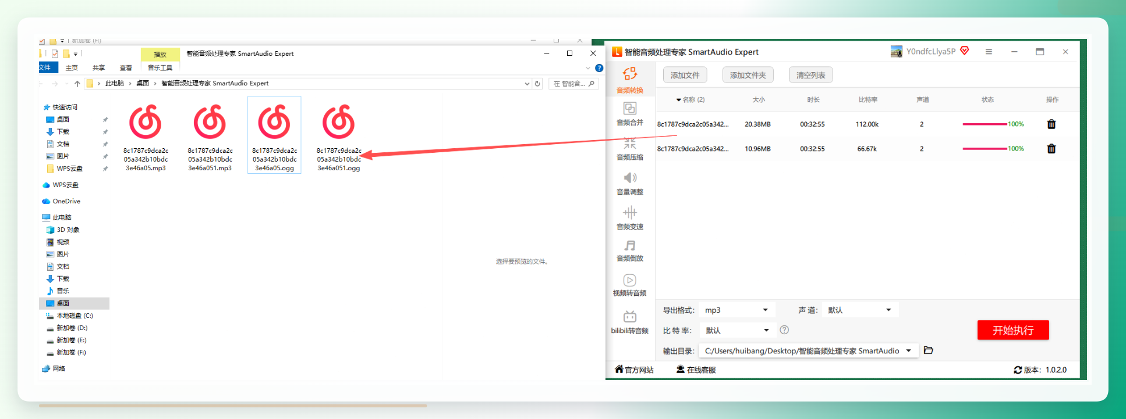Open Explorer 主页 tab

tap(72, 68)
